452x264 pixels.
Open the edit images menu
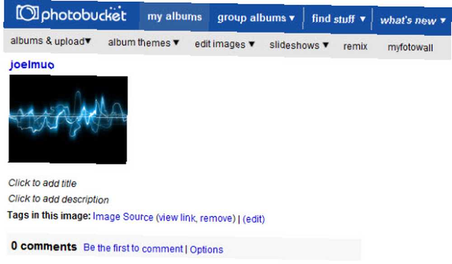[x=225, y=44]
